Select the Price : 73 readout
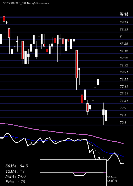 (15, 182)
